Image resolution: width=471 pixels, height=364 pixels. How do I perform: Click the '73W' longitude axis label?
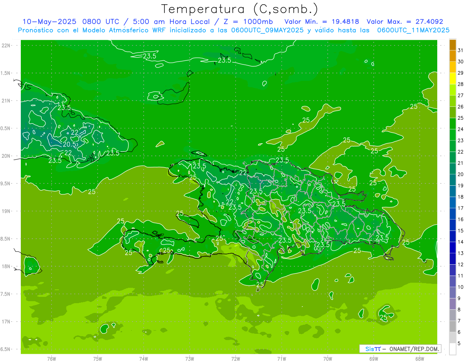click(x=190, y=359)
